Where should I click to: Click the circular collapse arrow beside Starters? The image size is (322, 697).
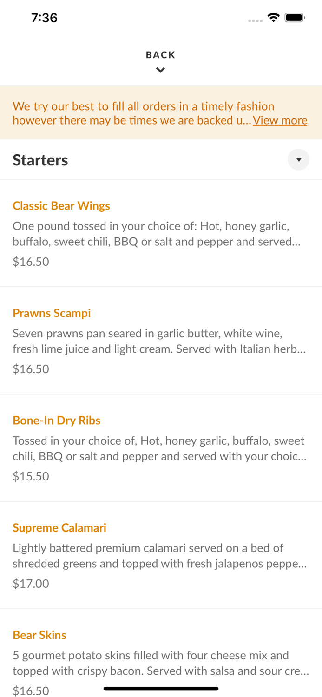[x=299, y=159]
